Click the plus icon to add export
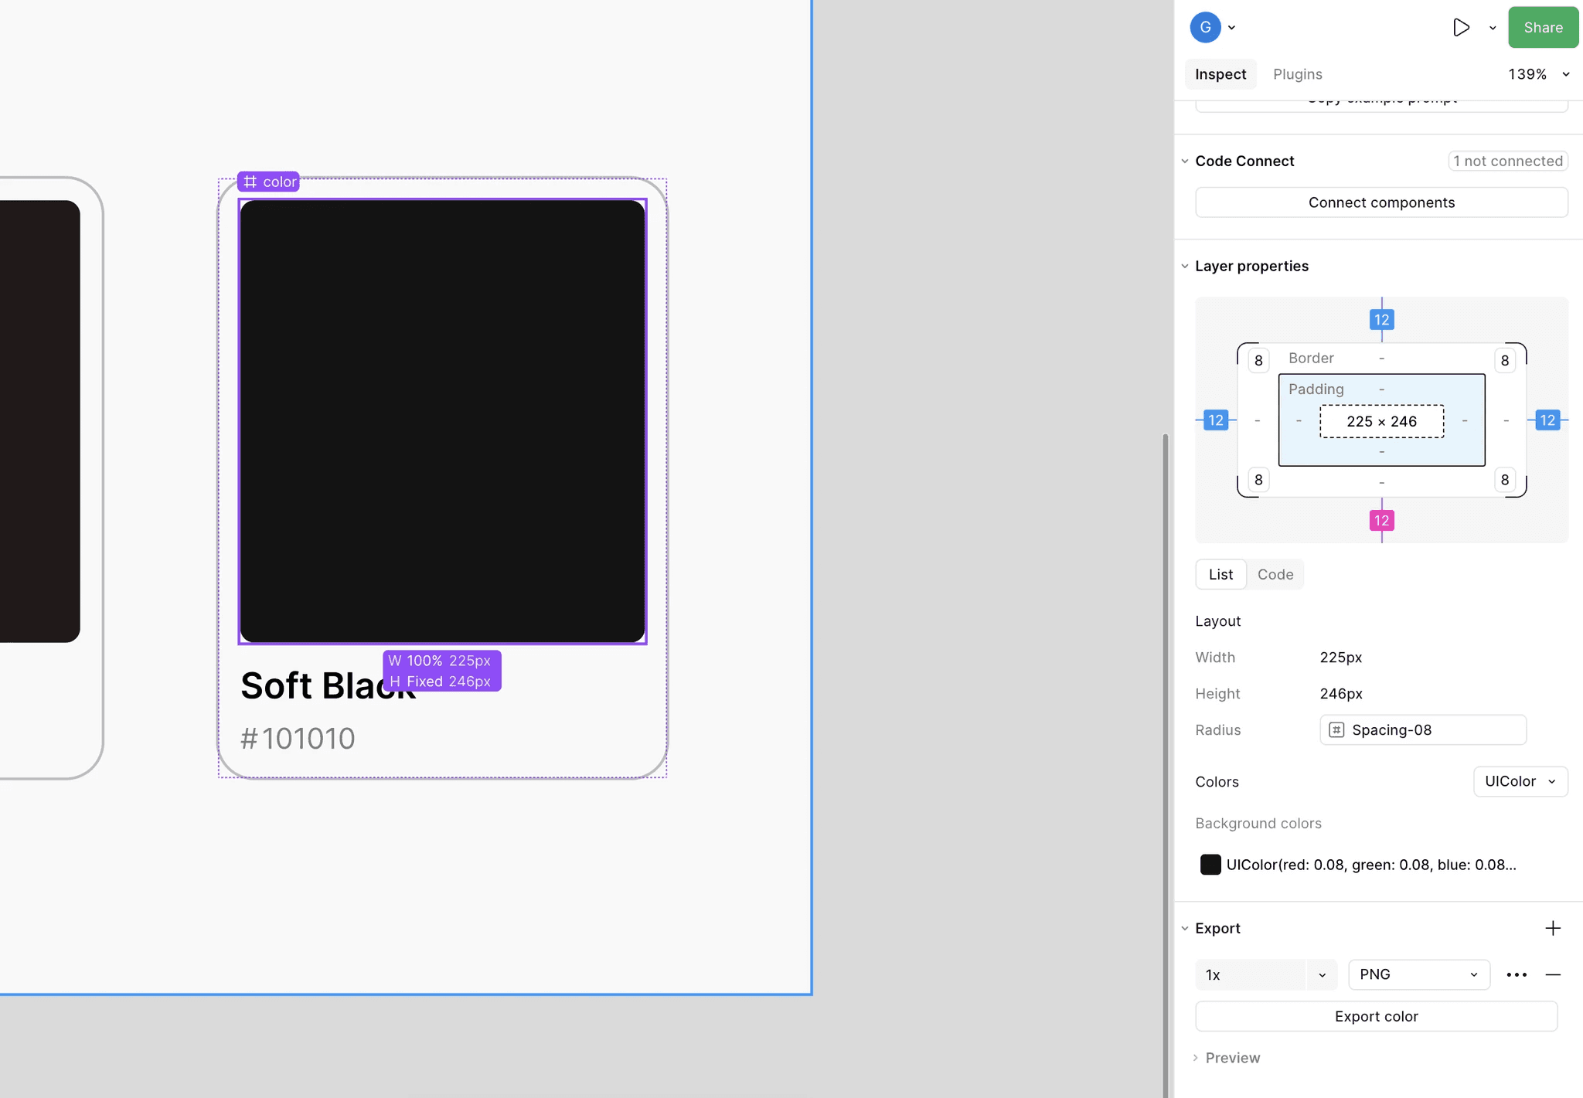The height and width of the screenshot is (1098, 1583). click(x=1553, y=928)
